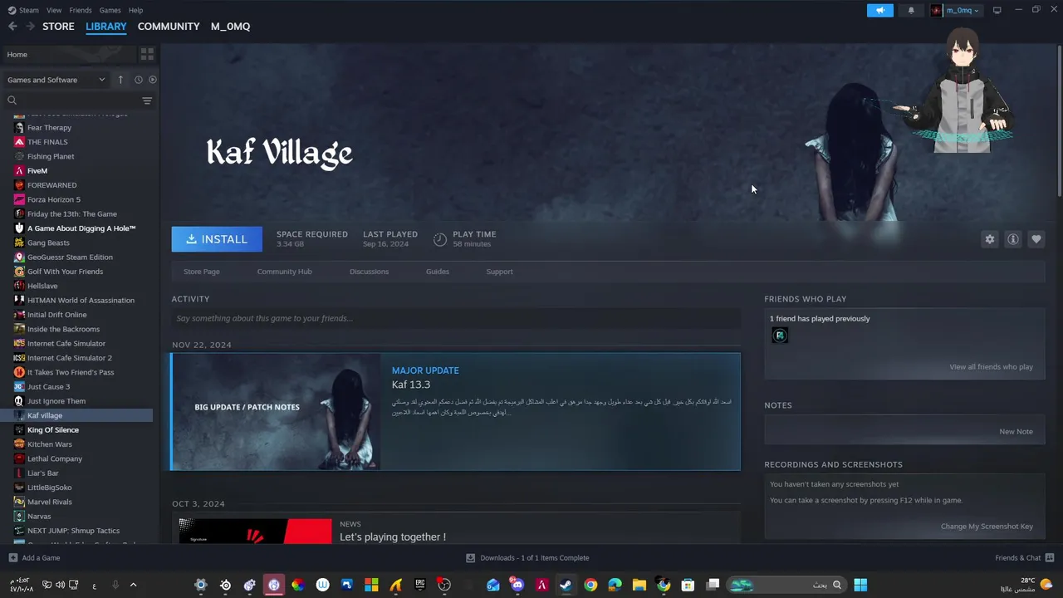1063x598 pixels.
Task: Open Let's playing together news item
Action: click(x=393, y=537)
